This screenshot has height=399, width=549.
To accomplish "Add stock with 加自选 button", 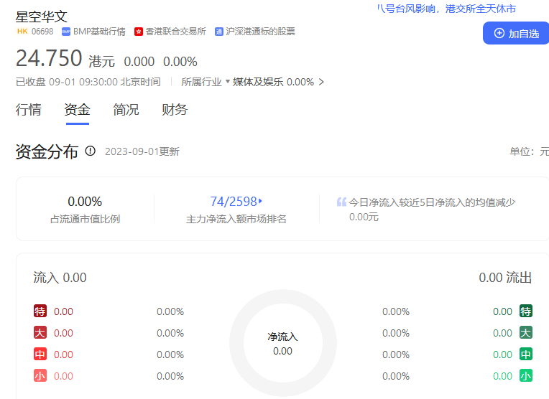I will pyautogui.click(x=516, y=33).
